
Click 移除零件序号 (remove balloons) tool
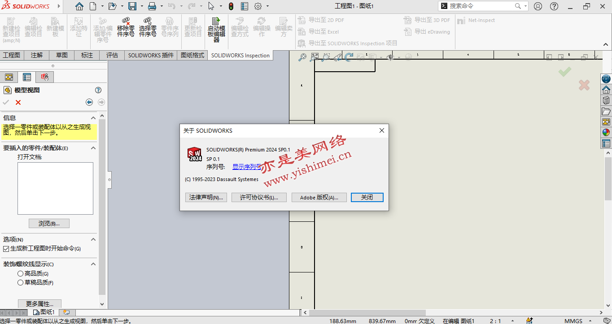[126, 28]
